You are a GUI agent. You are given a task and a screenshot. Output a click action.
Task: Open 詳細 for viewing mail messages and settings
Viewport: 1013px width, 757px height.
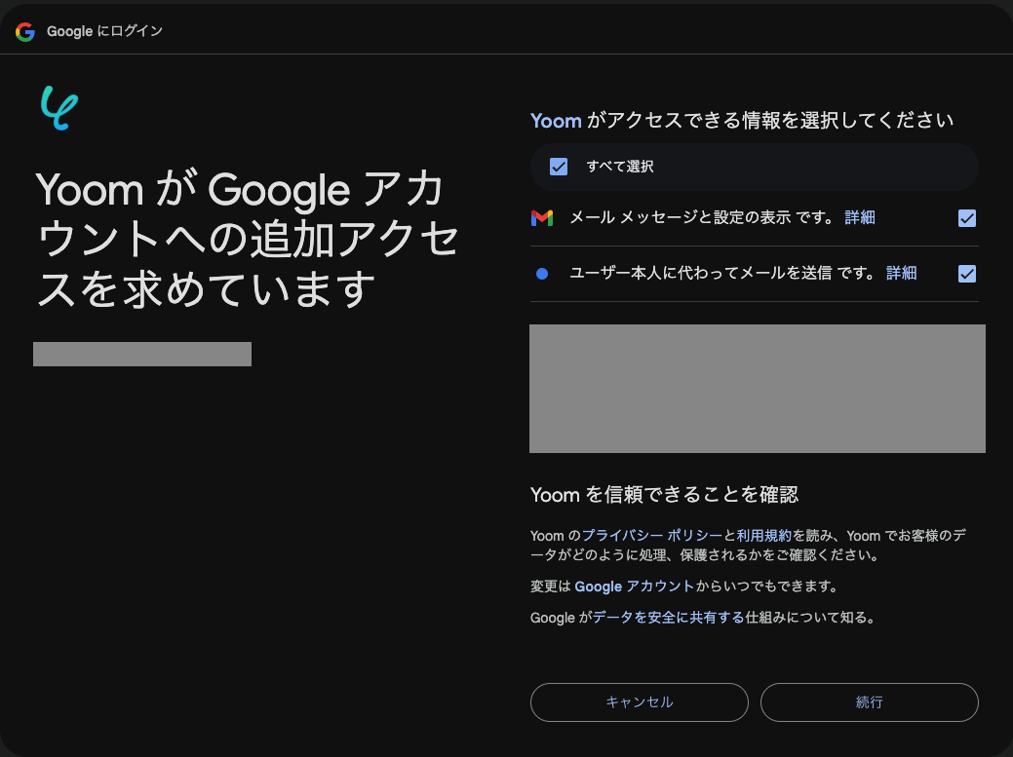[x=860, y=217]
